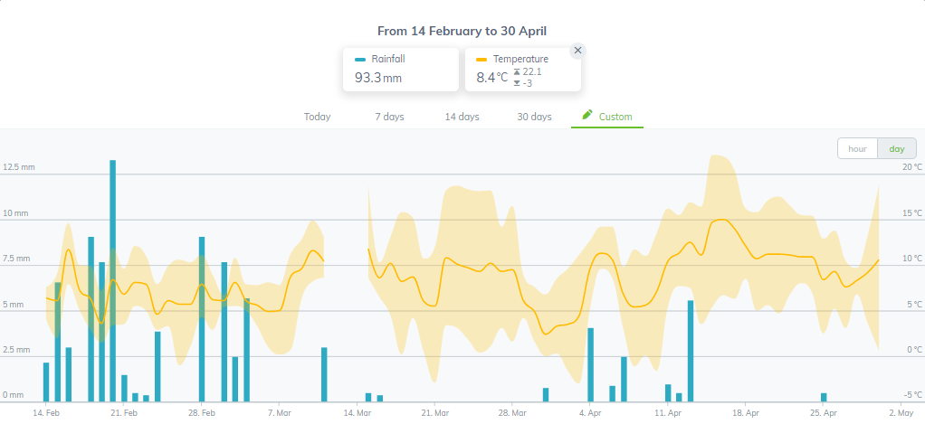Viewport: 925px width, 424px height.
Task: Open the Custom date range tab
Action: [607, 117]
